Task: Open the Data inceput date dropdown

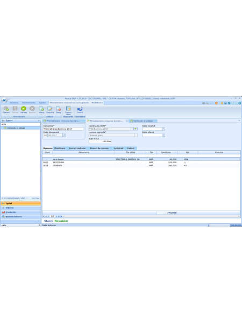Action: 163,129
